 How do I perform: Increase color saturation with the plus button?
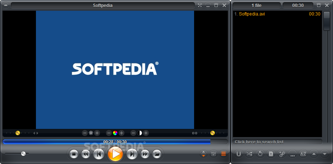click(121, 133)
